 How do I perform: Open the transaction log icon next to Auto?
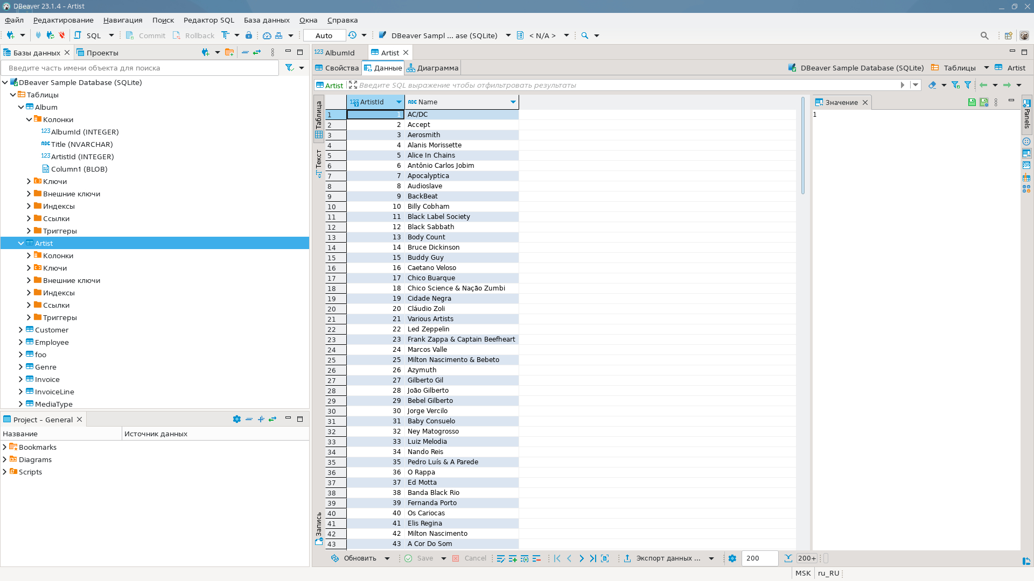pos(352,36)
